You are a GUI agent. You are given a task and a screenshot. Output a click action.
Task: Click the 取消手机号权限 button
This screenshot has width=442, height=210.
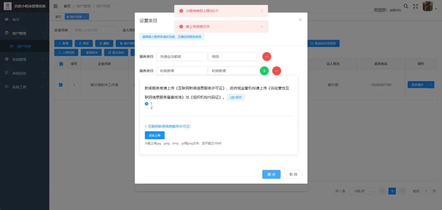pos(323,44)
